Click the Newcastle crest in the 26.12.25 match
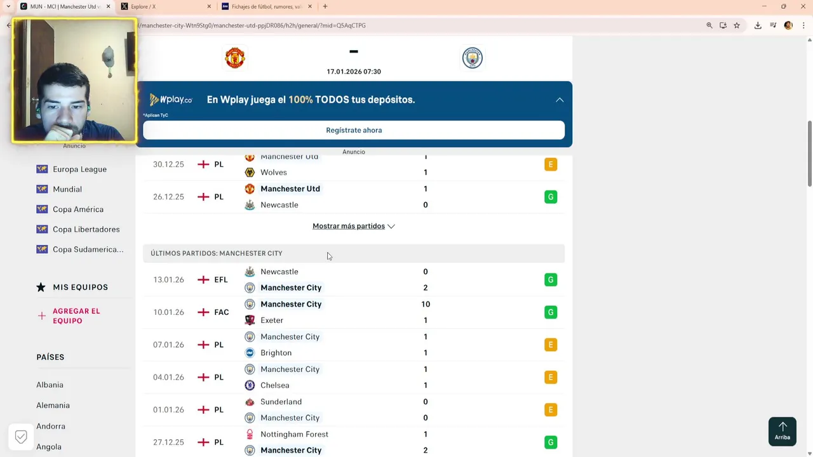Screen dimensions: 813x457 pyautogui.click(x=250, y=205)
